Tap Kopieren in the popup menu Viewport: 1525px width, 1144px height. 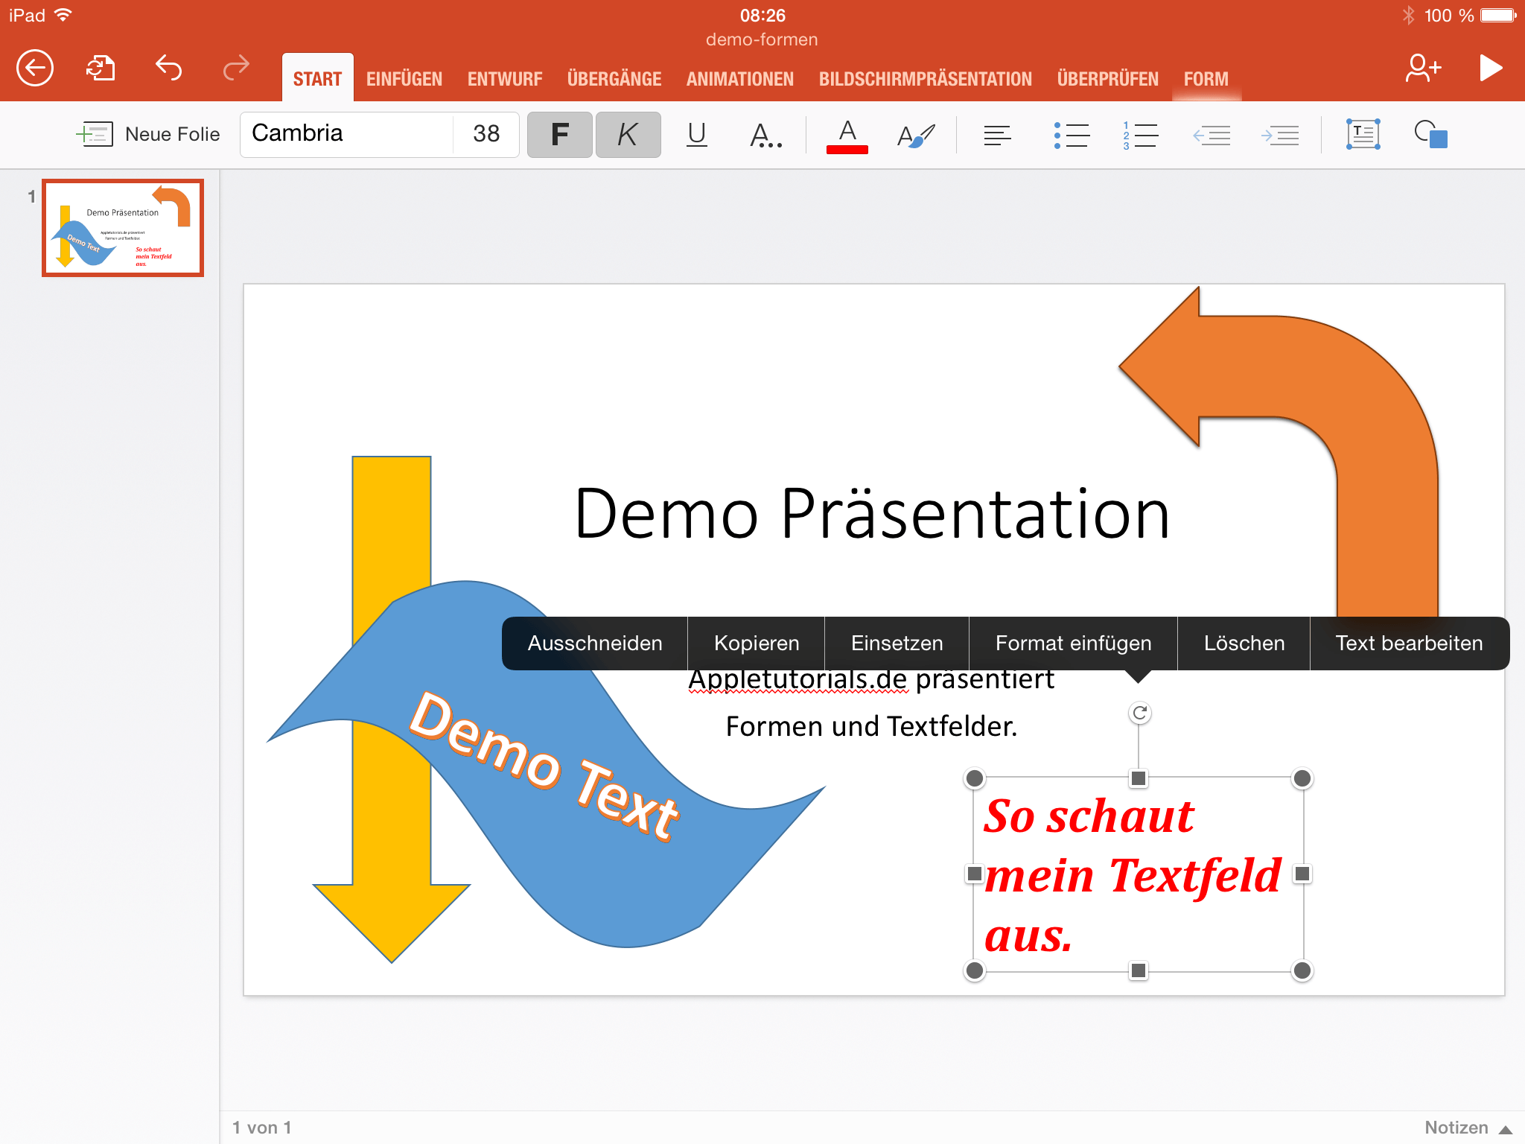[756, 643]
